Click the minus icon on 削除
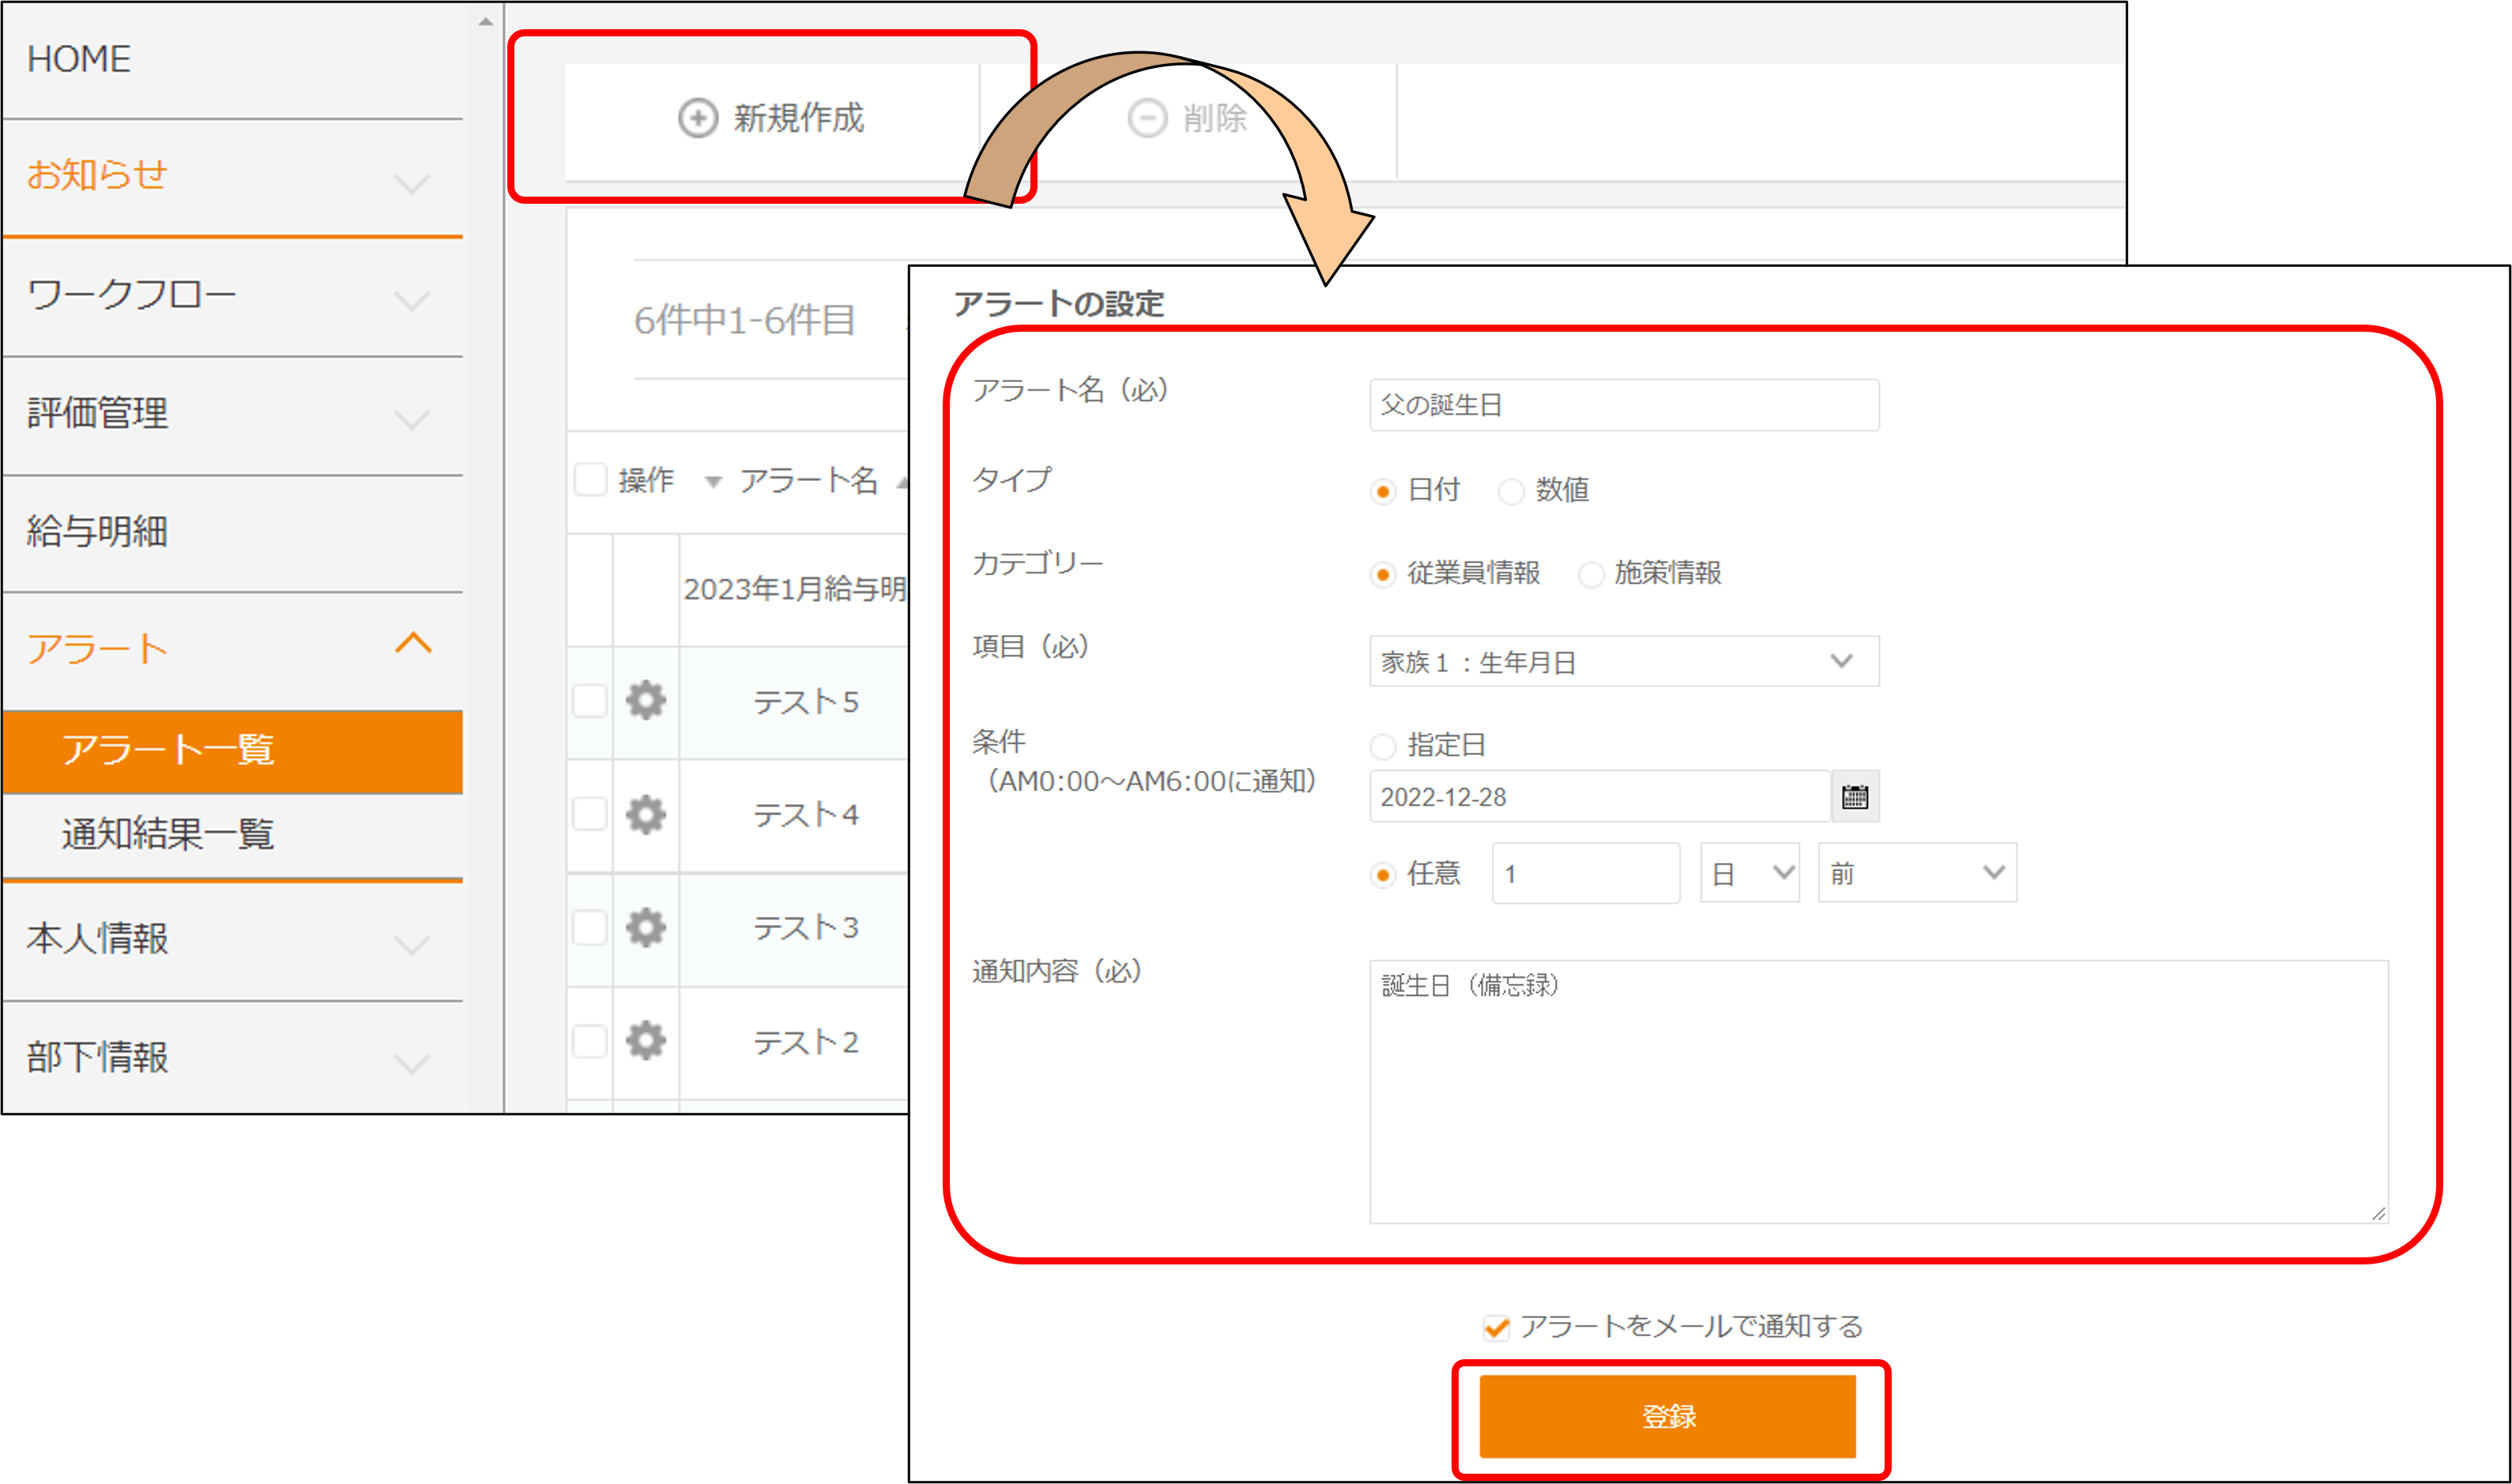Viewport: 2512px width, 1484px height. [x=1147, y=118]
